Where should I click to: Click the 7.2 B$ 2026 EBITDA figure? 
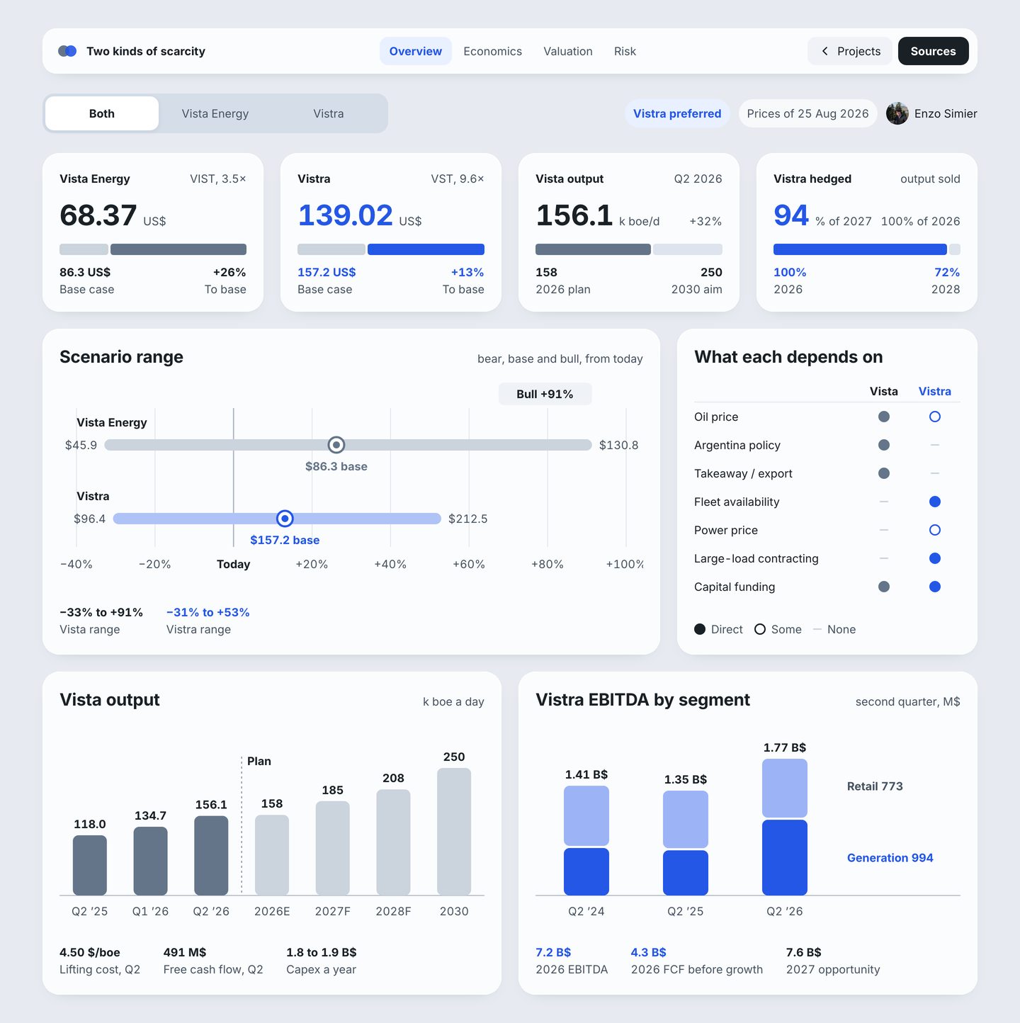[553, 952]
